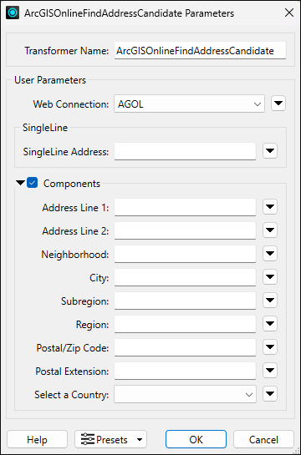Open options arrow for Select a Country
This screenshot has width=301, height=455.
click(270, 394)
